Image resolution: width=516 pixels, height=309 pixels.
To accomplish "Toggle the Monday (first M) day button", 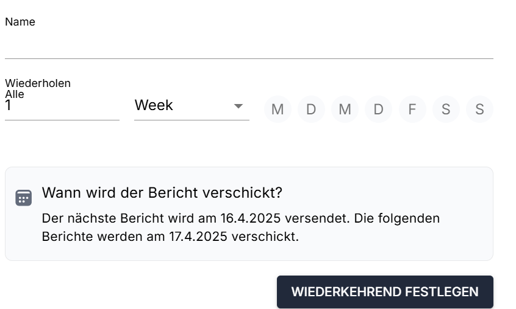I will coord(278,109).
